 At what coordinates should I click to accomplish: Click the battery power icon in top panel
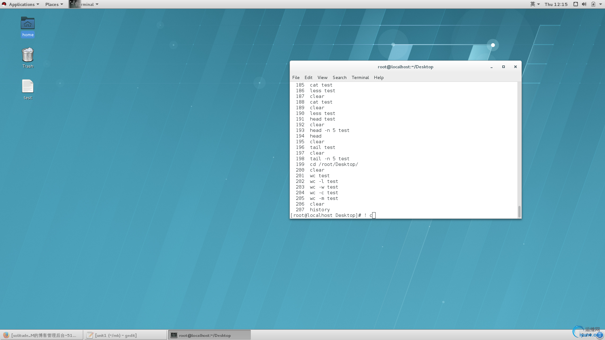pyautogui.click(x=593, y=4)
